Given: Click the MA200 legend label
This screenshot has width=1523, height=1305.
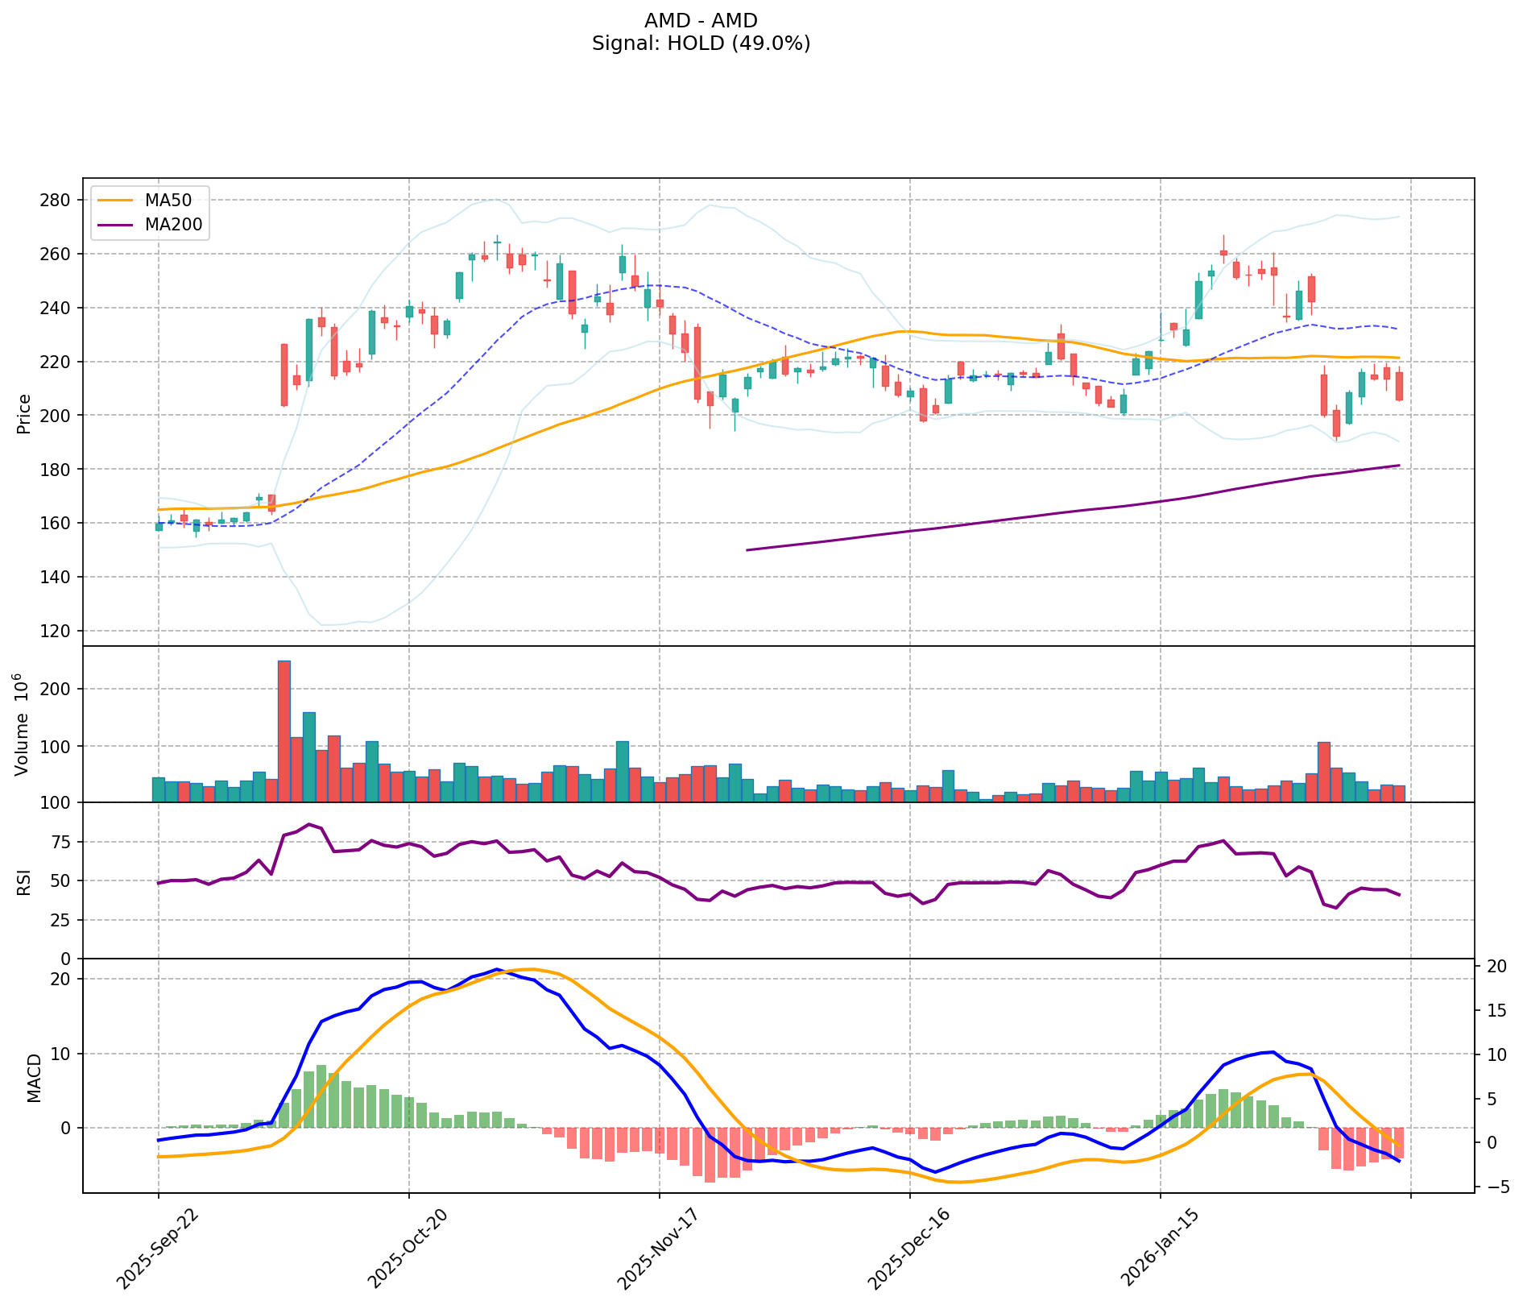Looking at the screenshot, I should point(172,225).
